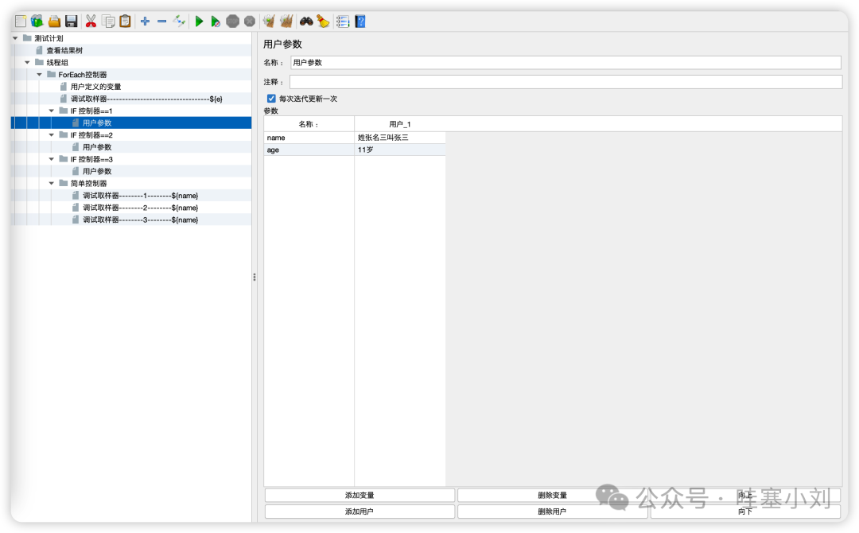The width and height of the screenshot is (859, 533).
Task: Click the blue minus collapse-all icon
Action: [x=162, y=21]
